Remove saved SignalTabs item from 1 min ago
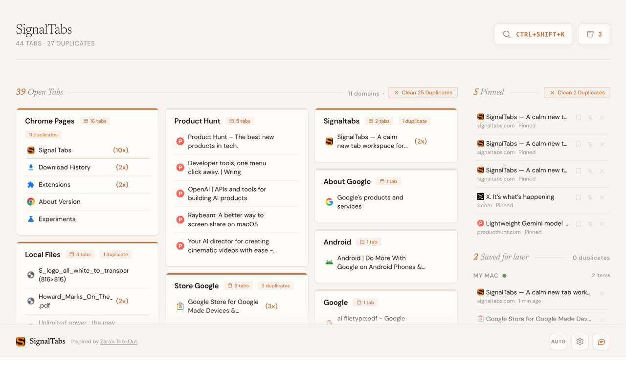The width and height of the screenshot is (626, 391). click(602, 294)
